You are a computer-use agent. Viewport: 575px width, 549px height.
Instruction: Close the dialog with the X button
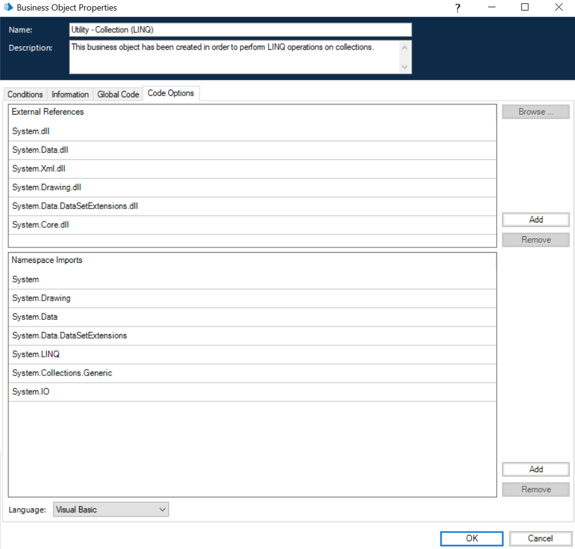point(558,7)
